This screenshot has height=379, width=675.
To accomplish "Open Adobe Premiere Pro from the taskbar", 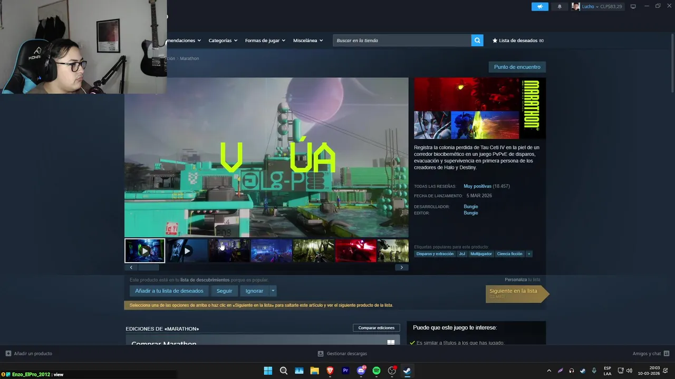I will coord(345,371).
